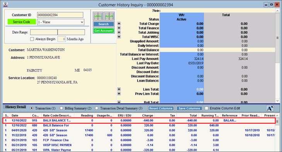
Task: Click the Save Columns button
Action: pos(189,108)
